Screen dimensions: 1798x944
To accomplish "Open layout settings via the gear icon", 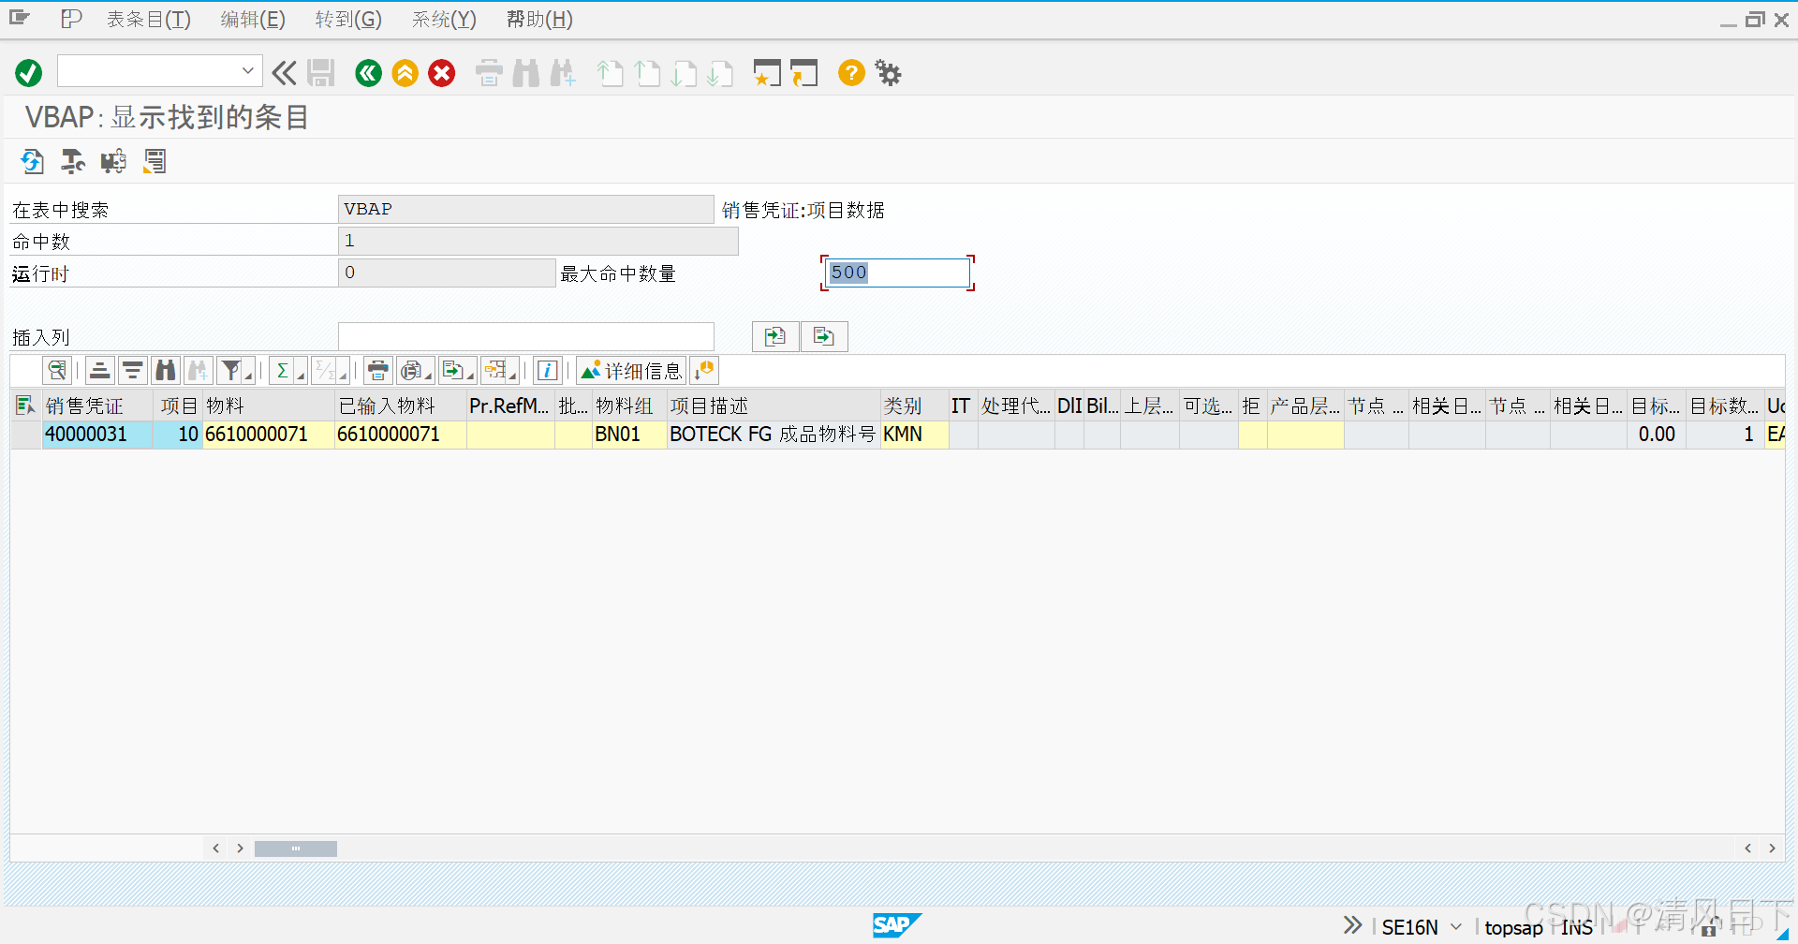I will pos(887,73).
